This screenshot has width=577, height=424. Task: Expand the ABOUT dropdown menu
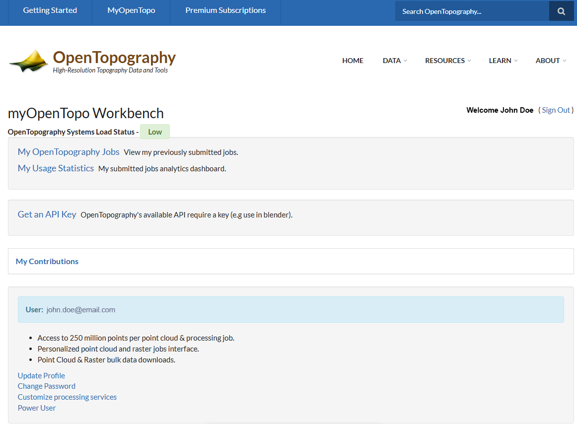click(x=551, y=61)
